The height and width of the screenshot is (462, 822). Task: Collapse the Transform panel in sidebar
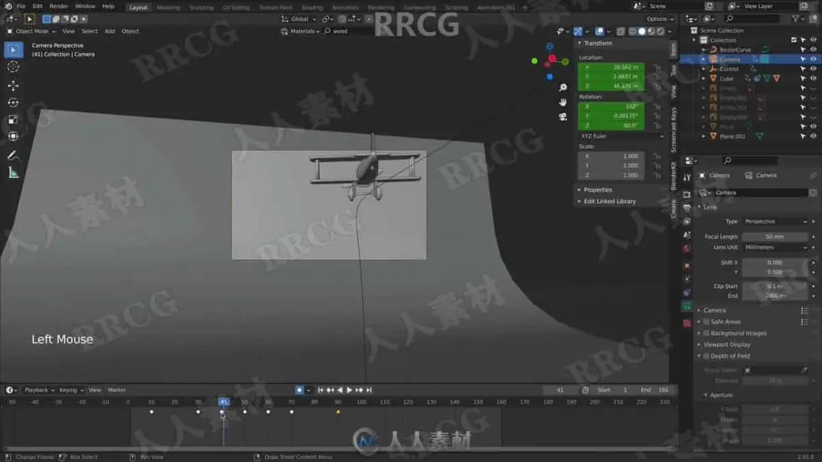click(597, 43)
